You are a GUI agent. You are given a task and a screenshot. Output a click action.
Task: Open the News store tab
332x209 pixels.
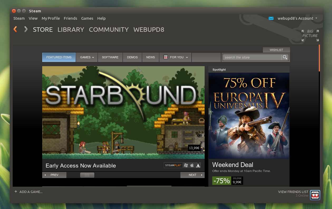coord(151,57)
